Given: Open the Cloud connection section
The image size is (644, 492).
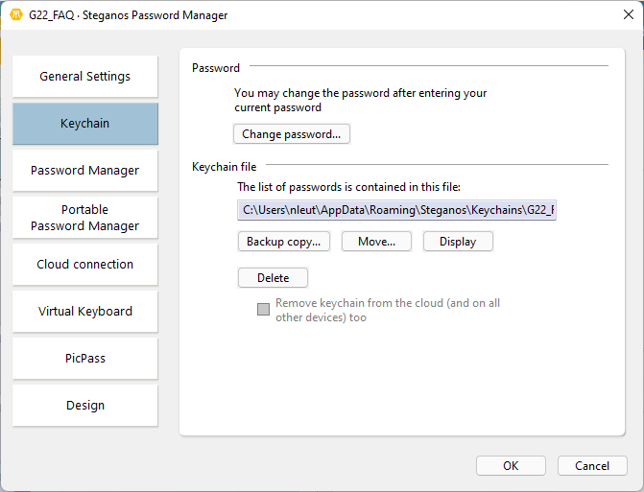Looking at the screenshot, I should coord(85,265).
